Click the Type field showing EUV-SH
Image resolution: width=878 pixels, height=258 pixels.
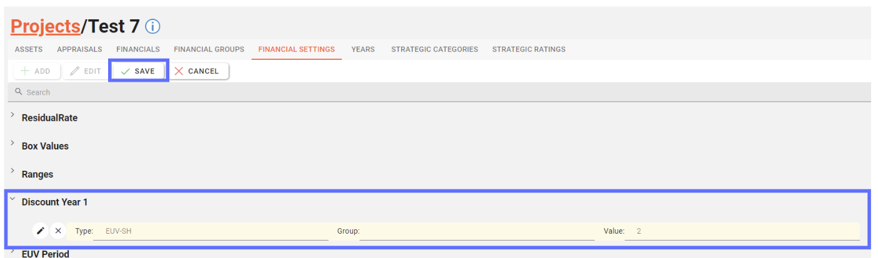[x=211, y=231]
